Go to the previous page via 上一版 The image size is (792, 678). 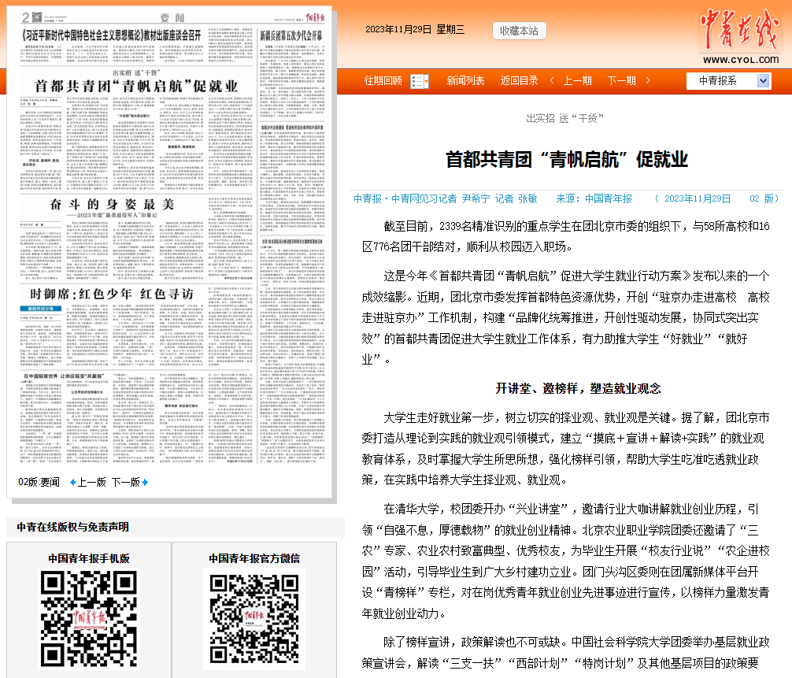pos(91,482)
